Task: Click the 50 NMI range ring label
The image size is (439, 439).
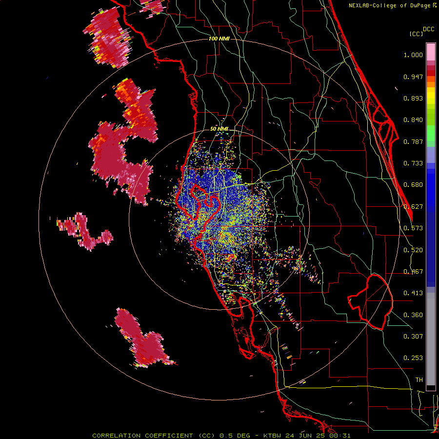Action: [219, 129]
